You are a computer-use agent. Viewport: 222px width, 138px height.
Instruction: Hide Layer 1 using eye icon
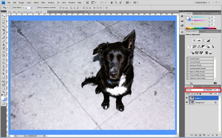click(x=187, y=98)
